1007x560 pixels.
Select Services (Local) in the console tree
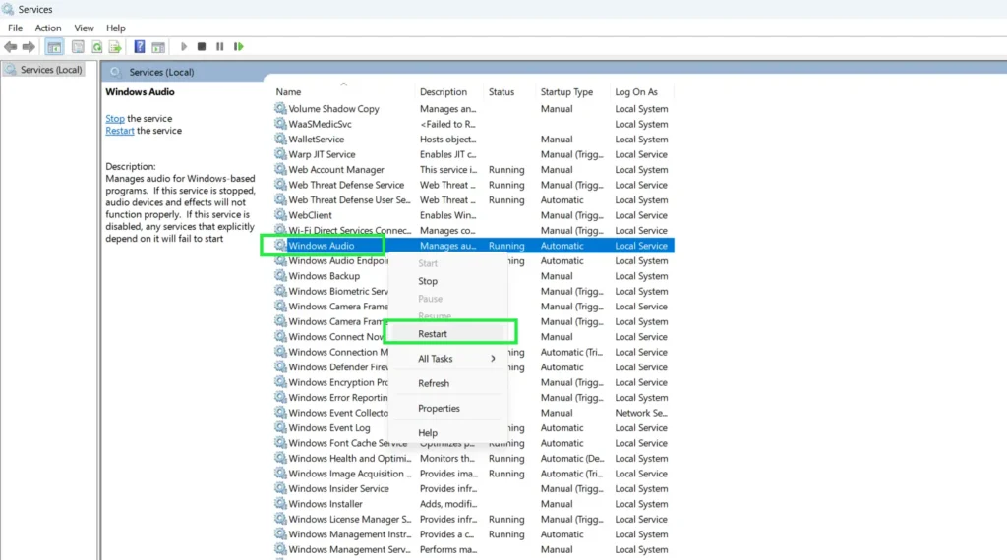click(x=44, y=70)
